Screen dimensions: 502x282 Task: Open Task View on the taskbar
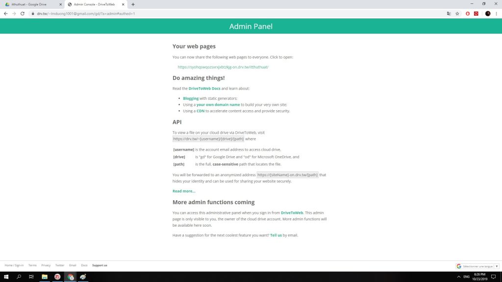coord(31,277)
